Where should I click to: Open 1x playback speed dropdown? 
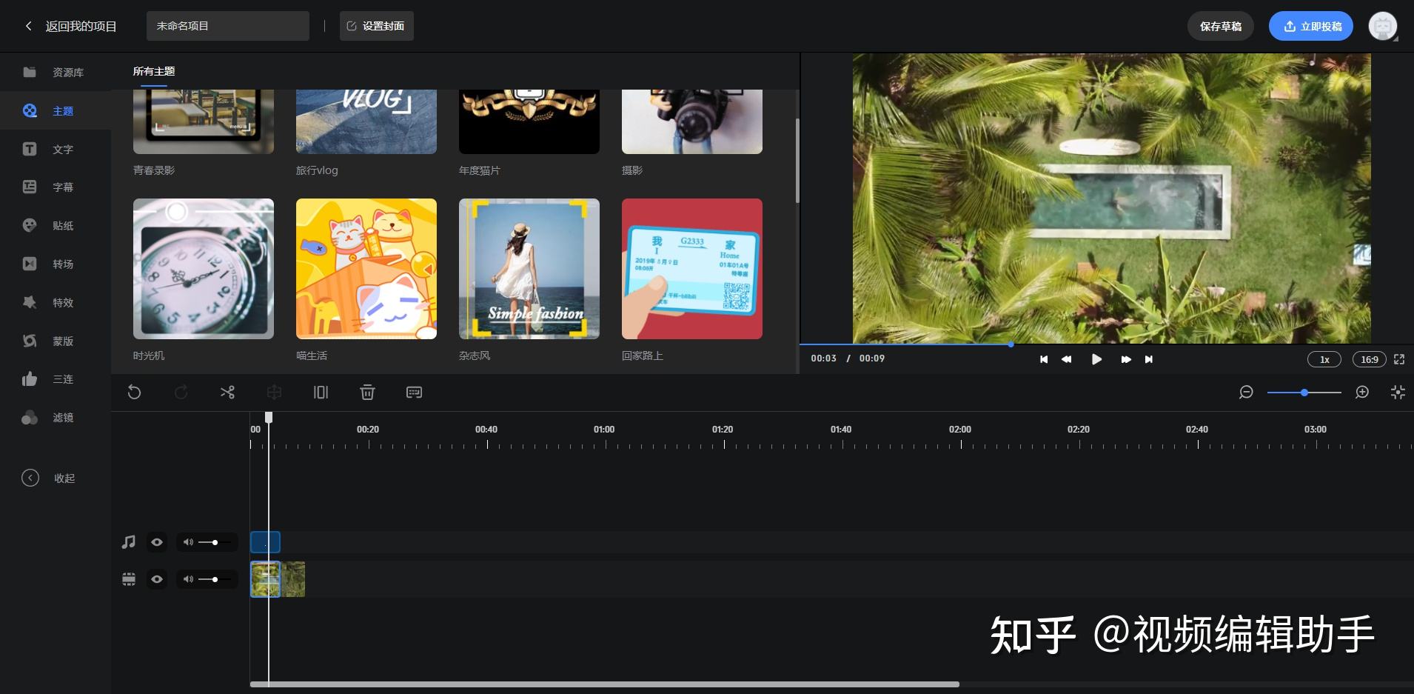pyautogui.click(x=1324, y=359)
